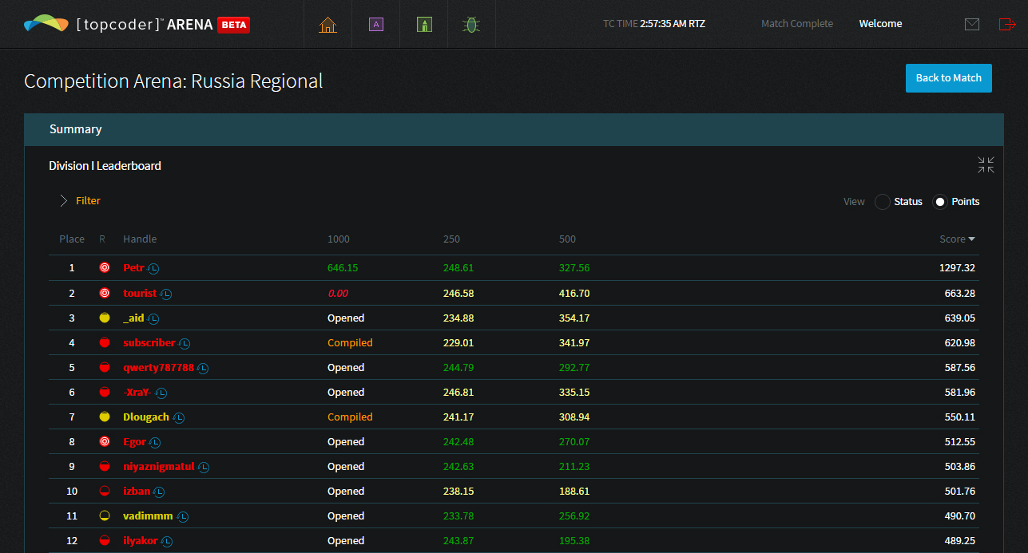Select the Points view radio button
Image resolution: width=1028 pixels, height=553 pixels.
(x=940, y=202)
